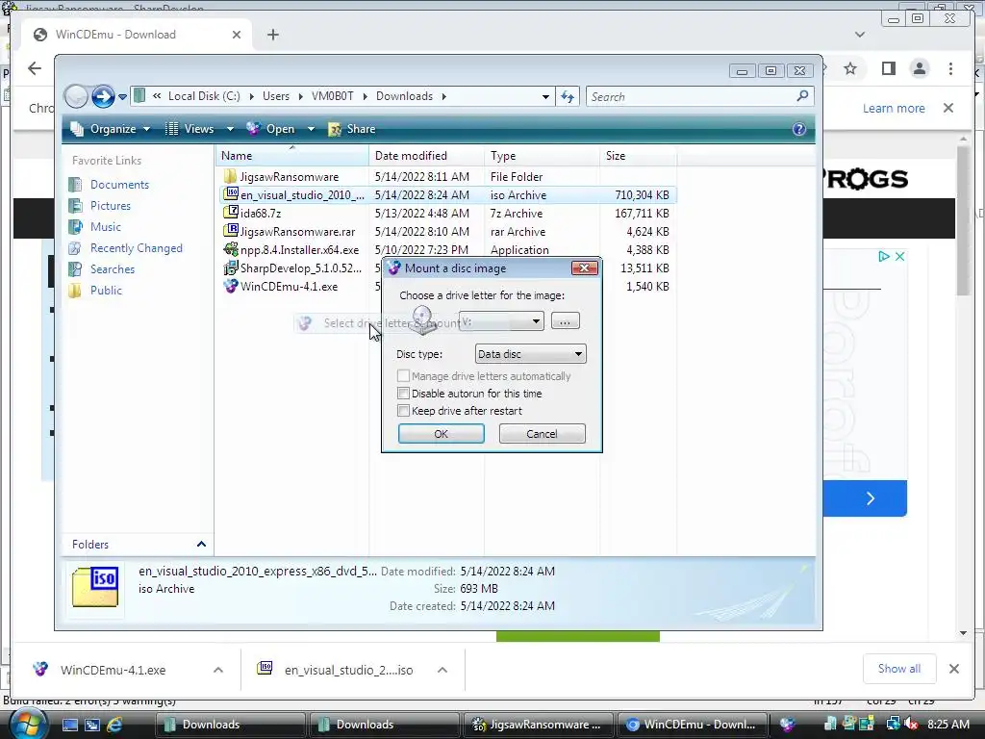This screenshot has width=985, height=739.
Task: Open Recently Changed favorite link
Action: pyautogui.click(x=137, y=248)
